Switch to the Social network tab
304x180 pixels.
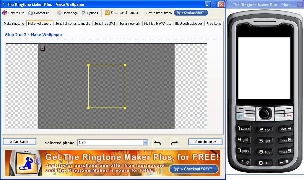point(130,24)
